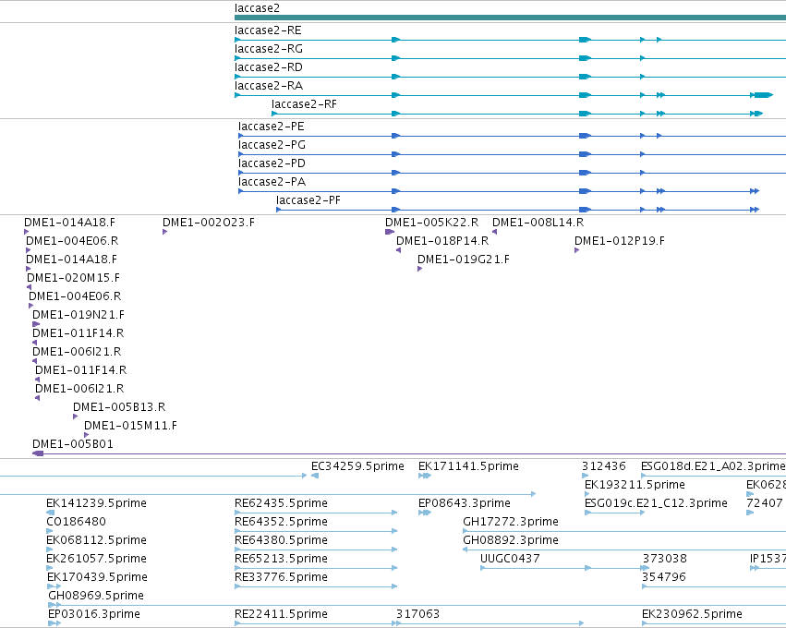Select ESG018d.E21_A02.3prime feature

pos(713,466)
